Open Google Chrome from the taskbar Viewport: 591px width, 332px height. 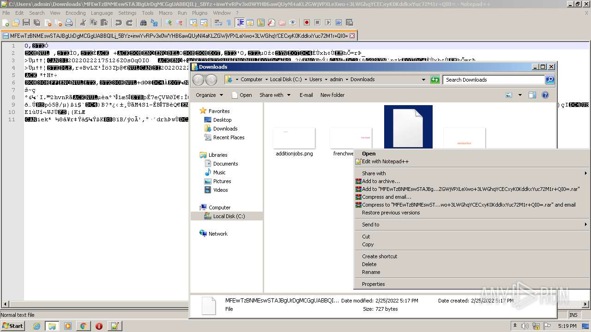(83, 326)
